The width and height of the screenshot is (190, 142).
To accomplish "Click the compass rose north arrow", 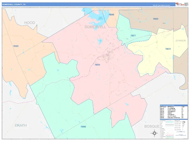I will [x=154, y=133].
